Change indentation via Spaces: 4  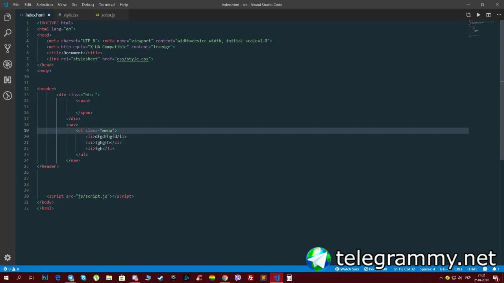coord(427,269)
